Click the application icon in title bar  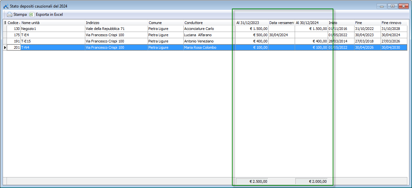6,6
